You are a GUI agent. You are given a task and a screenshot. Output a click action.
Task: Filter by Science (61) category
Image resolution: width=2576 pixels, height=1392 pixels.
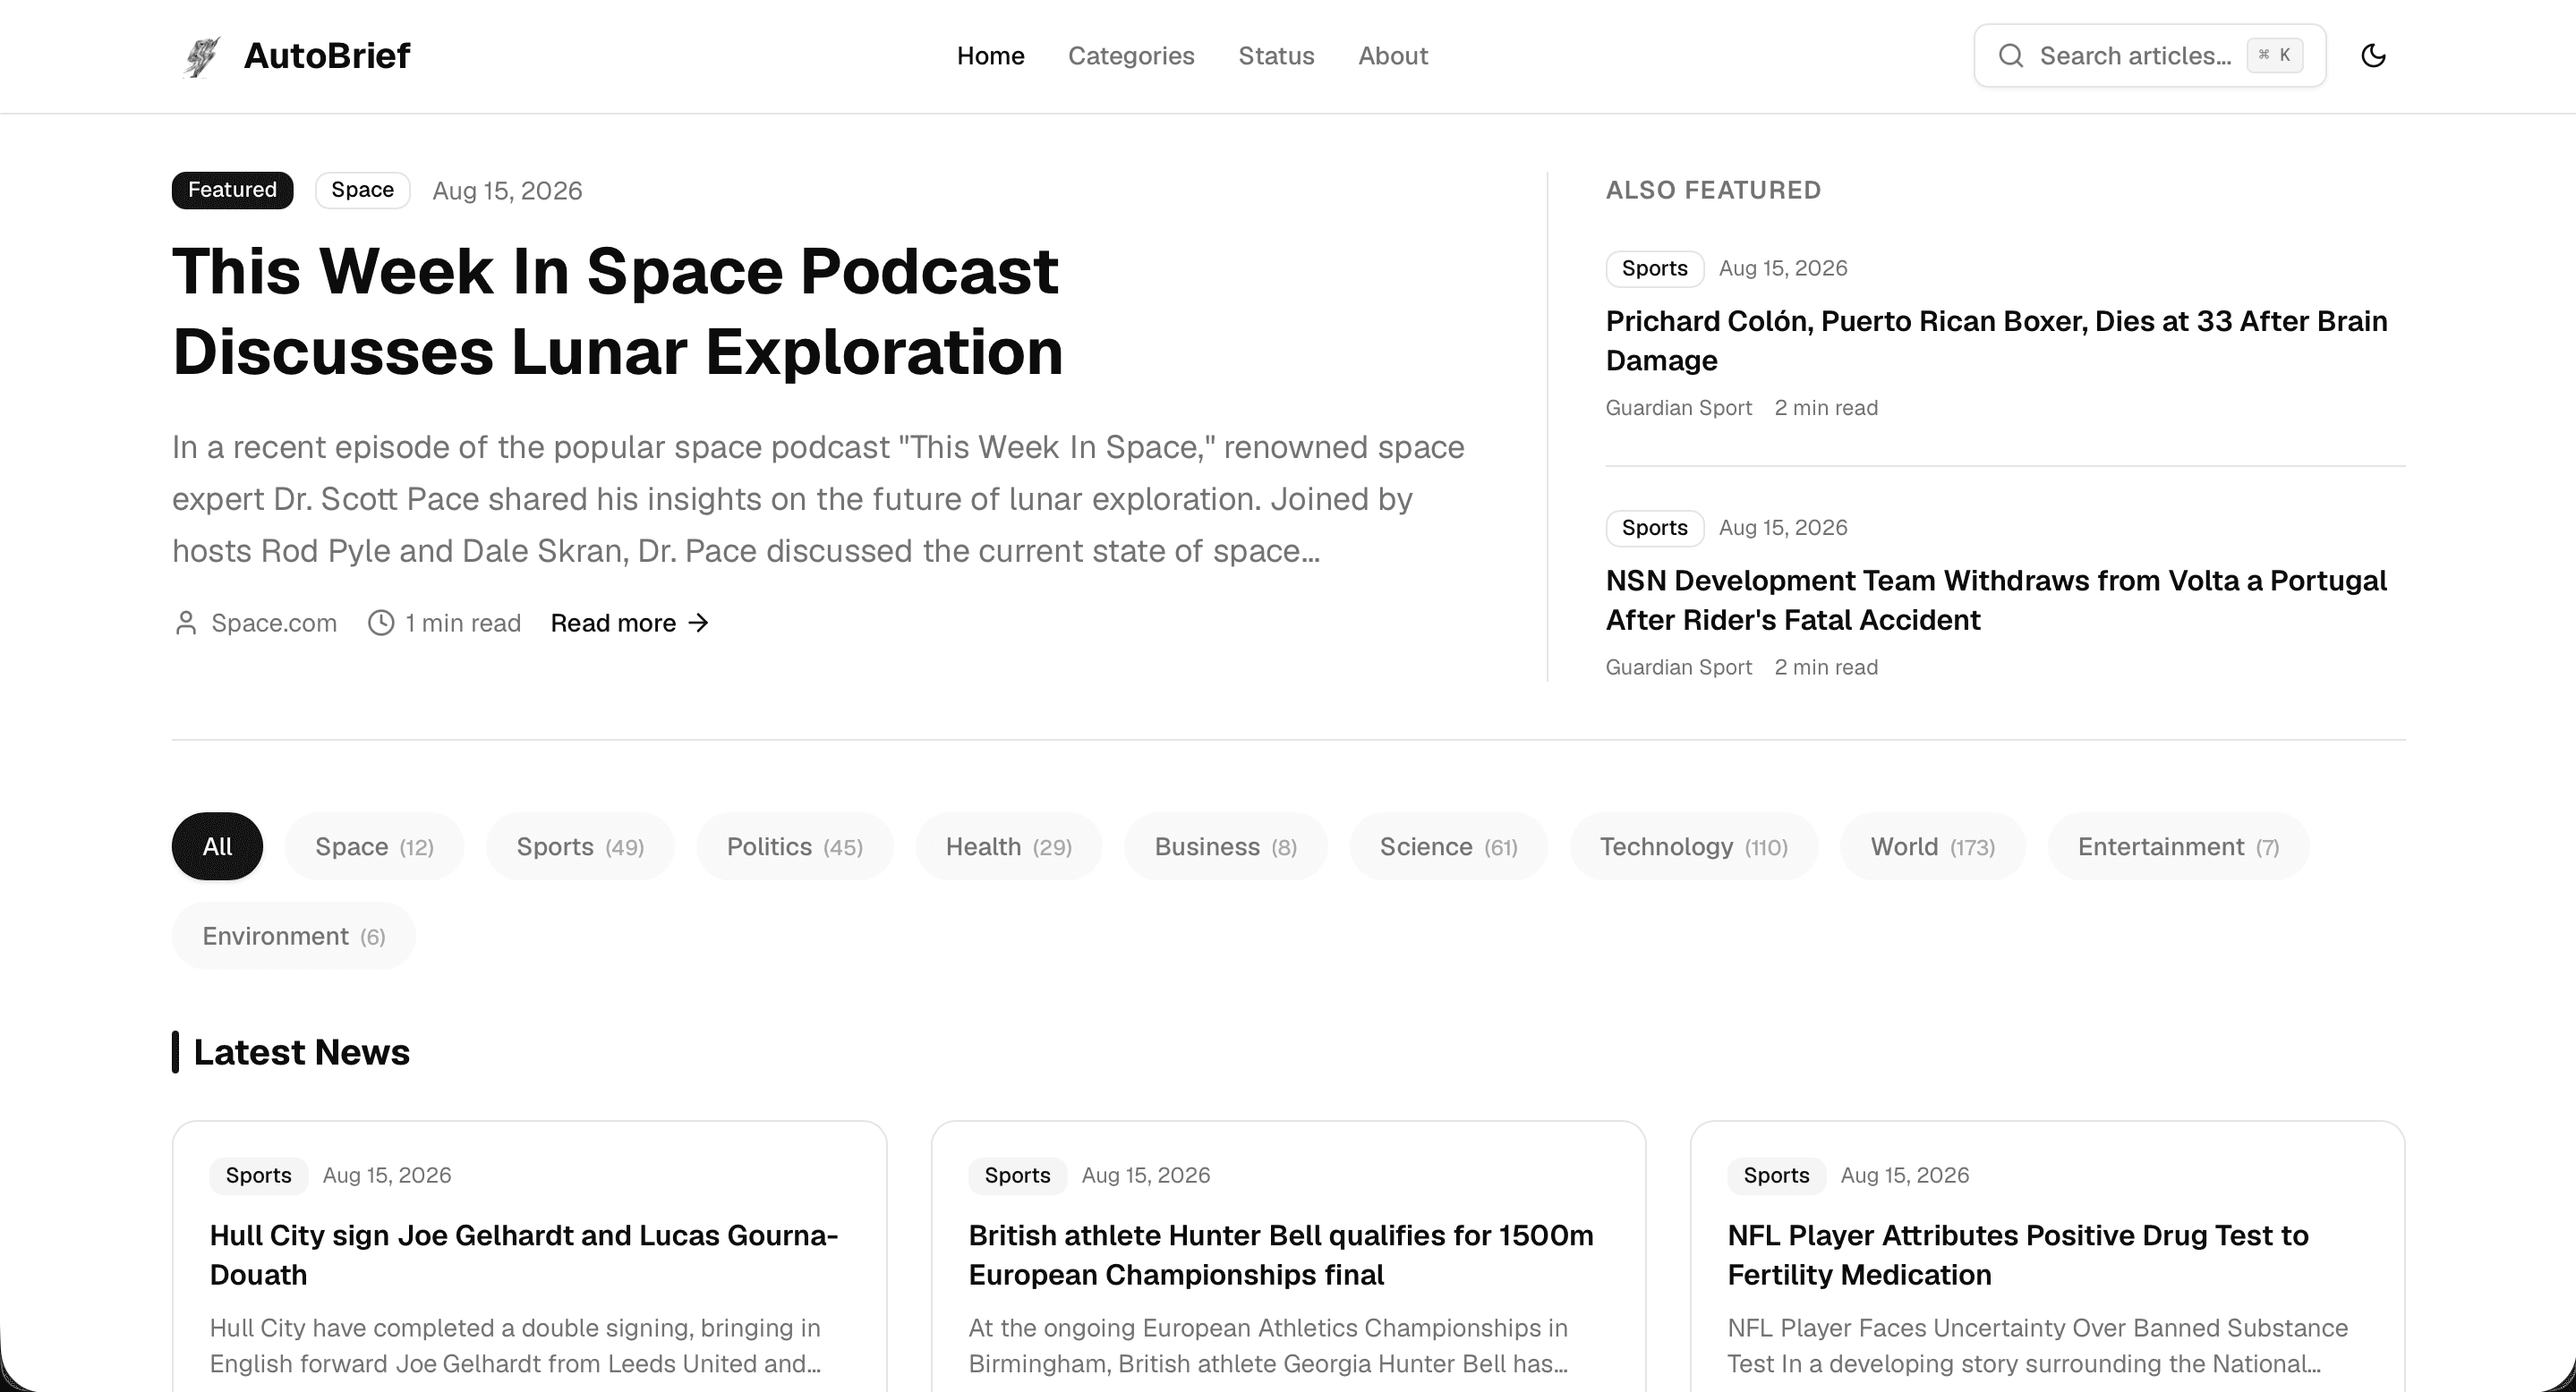click(1448, 846)
